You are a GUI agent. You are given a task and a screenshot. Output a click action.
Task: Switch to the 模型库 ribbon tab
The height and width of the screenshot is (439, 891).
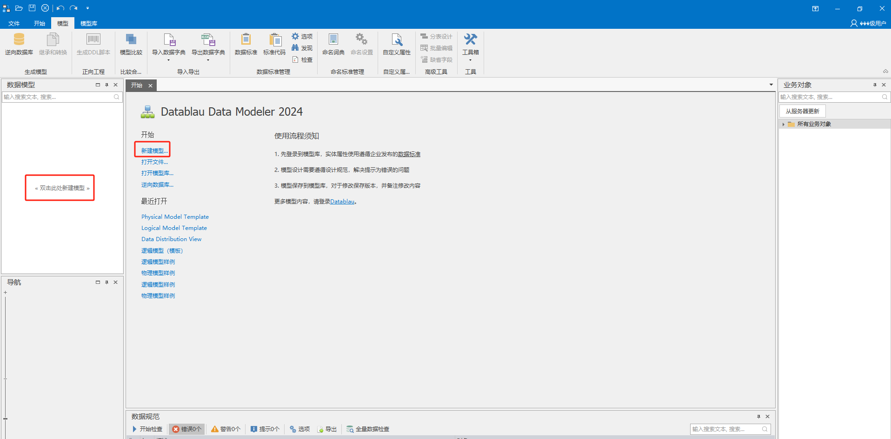click(89, 23)
